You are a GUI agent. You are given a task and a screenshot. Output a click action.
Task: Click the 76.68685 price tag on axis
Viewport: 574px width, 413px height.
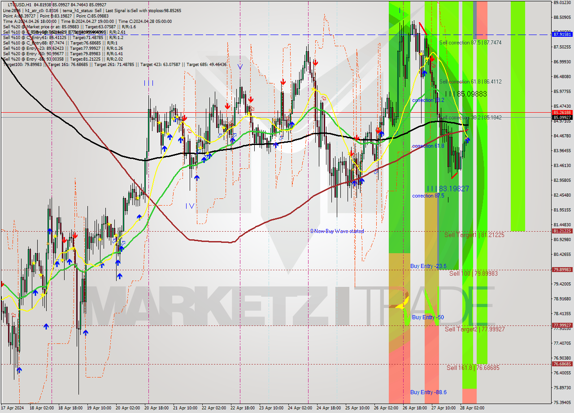[562, 364]
